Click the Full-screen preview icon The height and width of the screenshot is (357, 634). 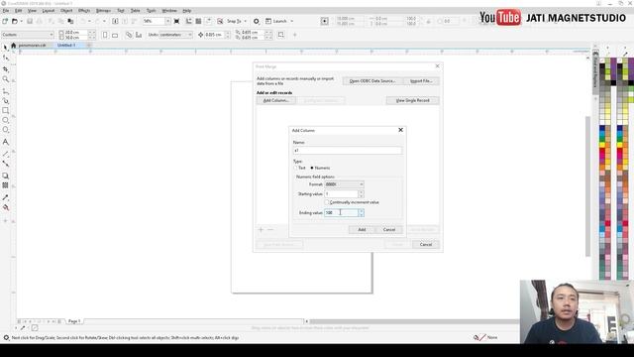(x=176, y=21)
